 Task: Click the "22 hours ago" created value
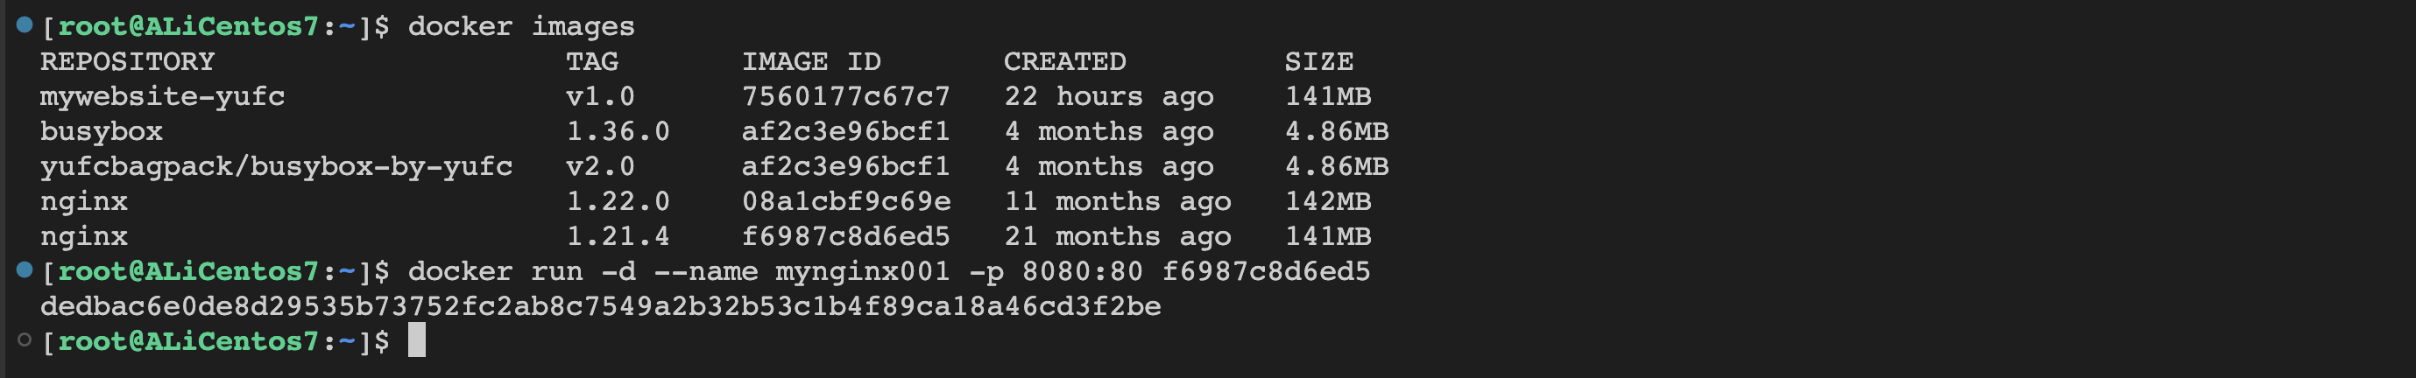click(x=1109, y=96)
